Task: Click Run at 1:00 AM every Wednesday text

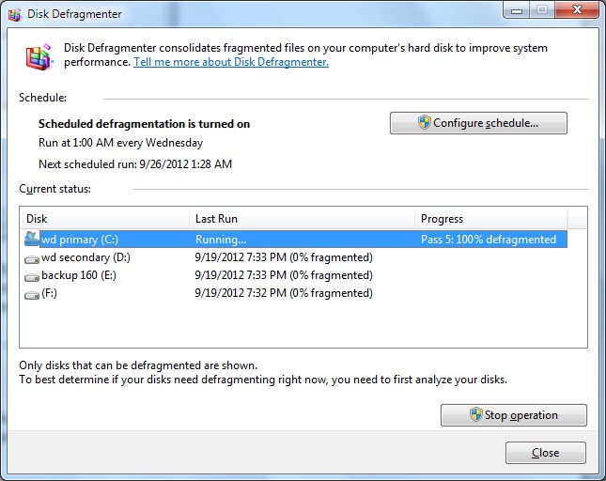Action: click(120, 143)
